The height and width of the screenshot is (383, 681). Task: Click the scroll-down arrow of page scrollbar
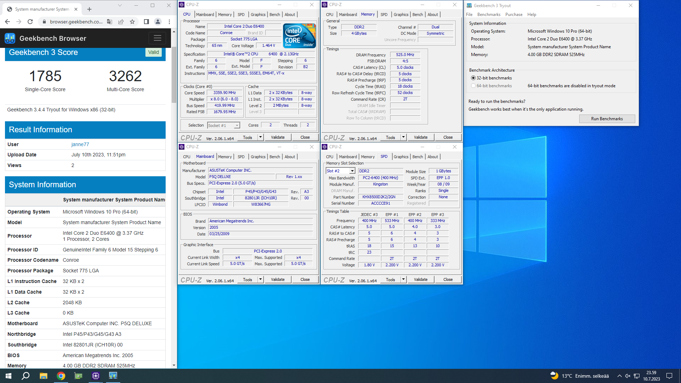pos(174,365)
